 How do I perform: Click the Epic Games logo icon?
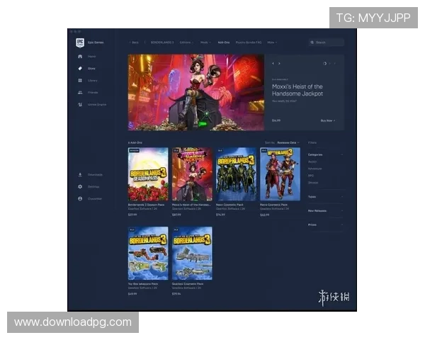(79, 42)
